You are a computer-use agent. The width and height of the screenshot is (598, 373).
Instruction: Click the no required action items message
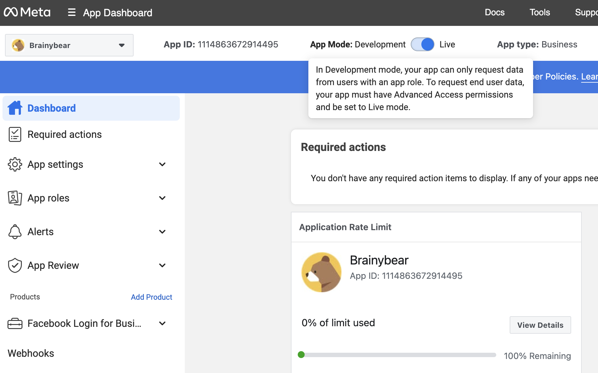coord(454,178)
